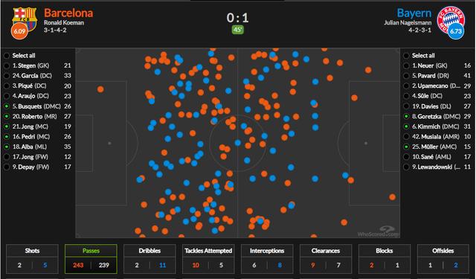The width and height of the screenshot is (476, 279).
Task: Click the Bayern Munich club crest
Action: click(x=451, y=19)
